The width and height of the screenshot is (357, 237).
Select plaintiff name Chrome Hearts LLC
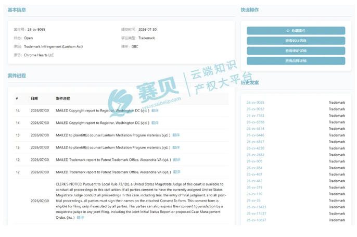pos(39,55)
